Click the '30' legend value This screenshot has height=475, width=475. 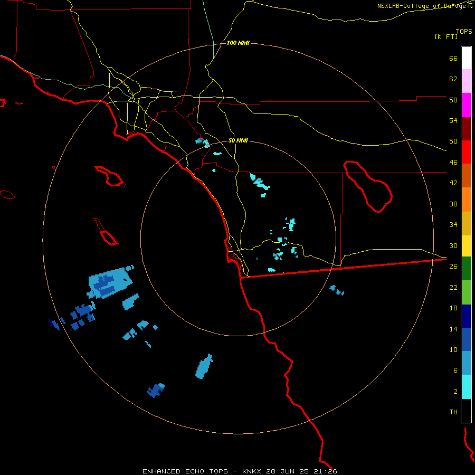point(453,245)
